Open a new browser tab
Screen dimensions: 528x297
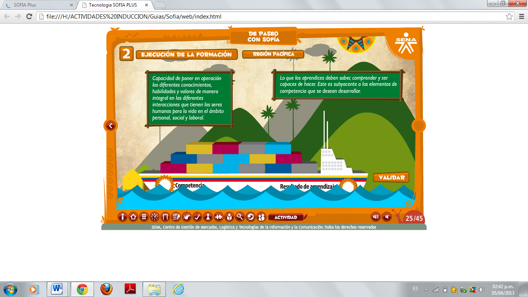point(160,5)
